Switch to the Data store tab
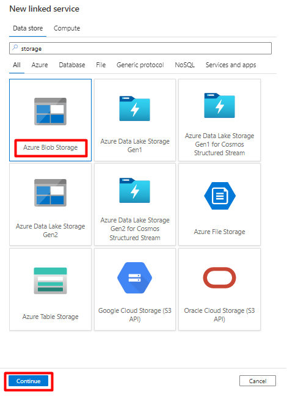 (x=27, y=28)
